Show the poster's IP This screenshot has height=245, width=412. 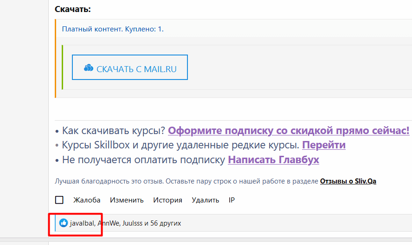coord(232,200)
